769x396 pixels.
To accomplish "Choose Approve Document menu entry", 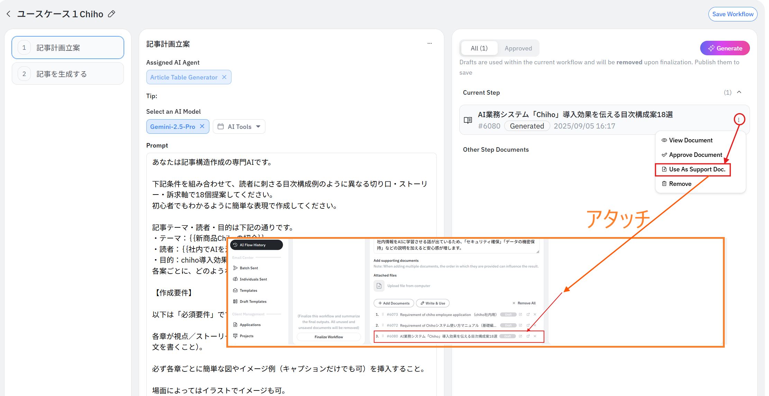I will (x=695, y=155).
